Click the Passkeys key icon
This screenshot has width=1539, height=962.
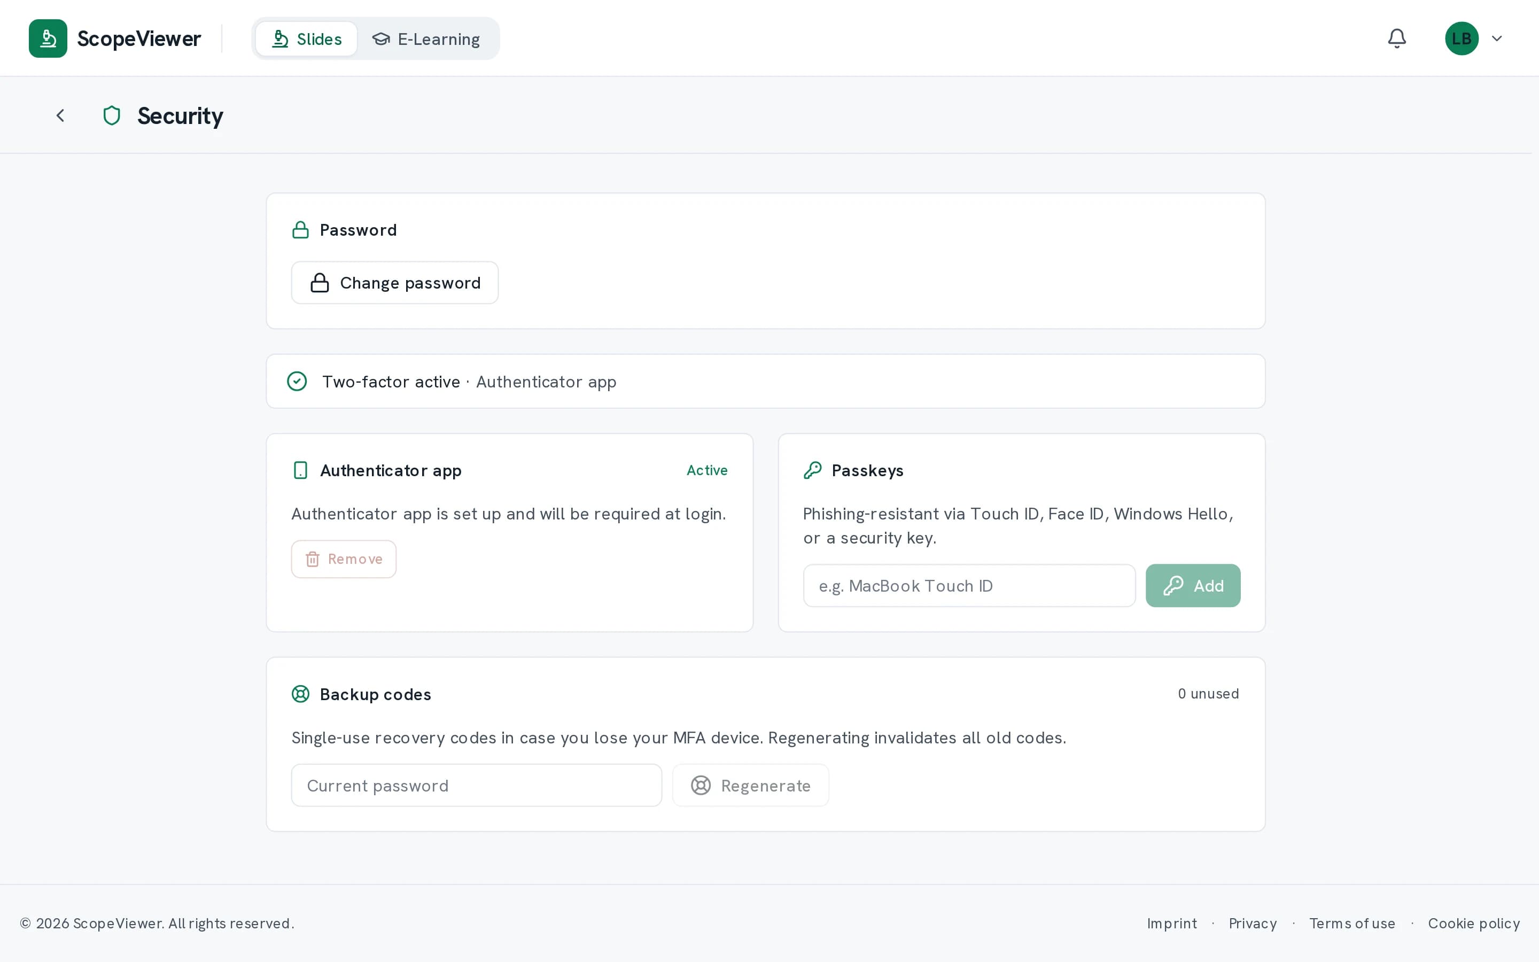tap(812, 470)
